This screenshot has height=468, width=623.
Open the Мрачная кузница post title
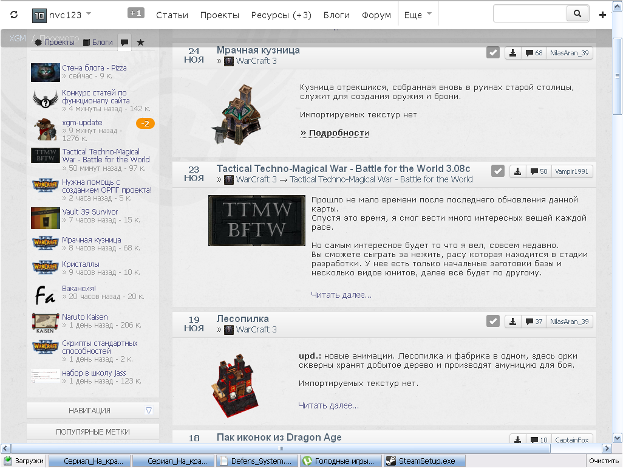(x=258, y=50)
